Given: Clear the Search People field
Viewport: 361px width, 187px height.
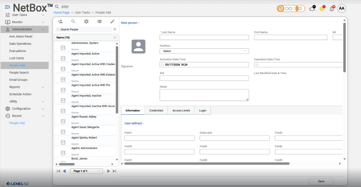Looking at the screenshot, I should [x=115, y=29].
